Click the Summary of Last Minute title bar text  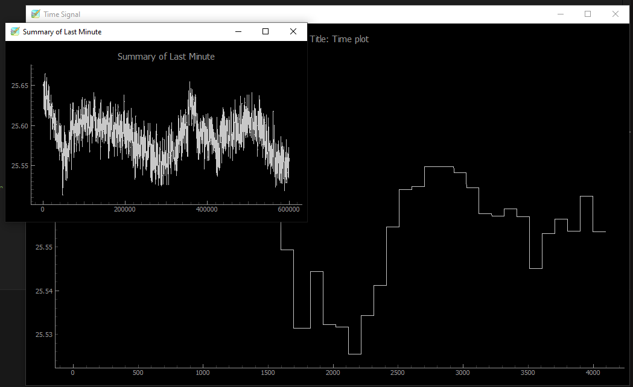point(62,32)
